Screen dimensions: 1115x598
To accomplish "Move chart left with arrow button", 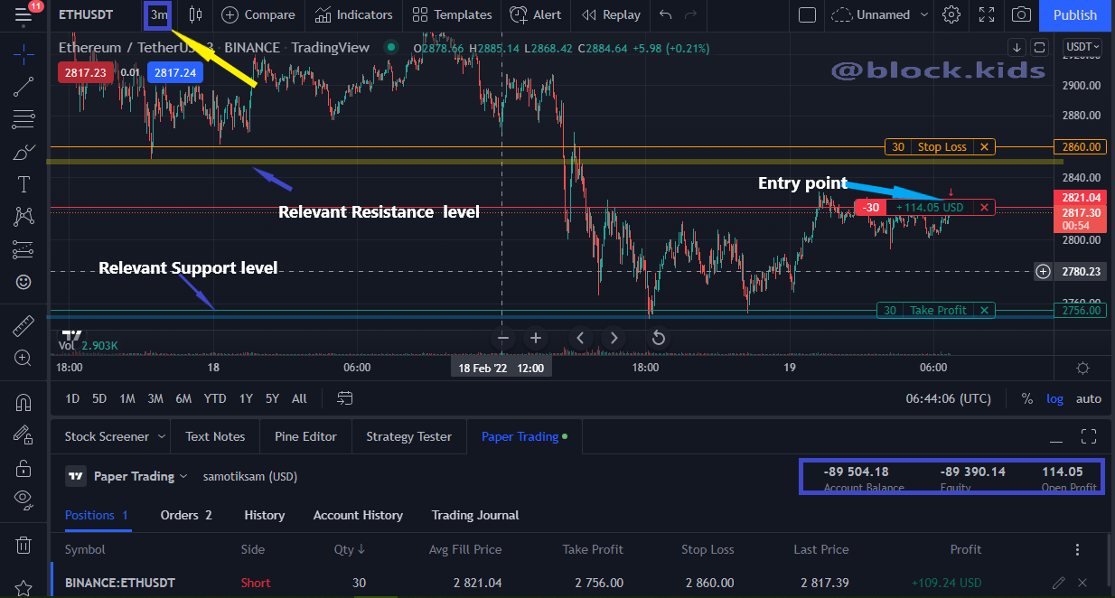I will click(581, 338).
